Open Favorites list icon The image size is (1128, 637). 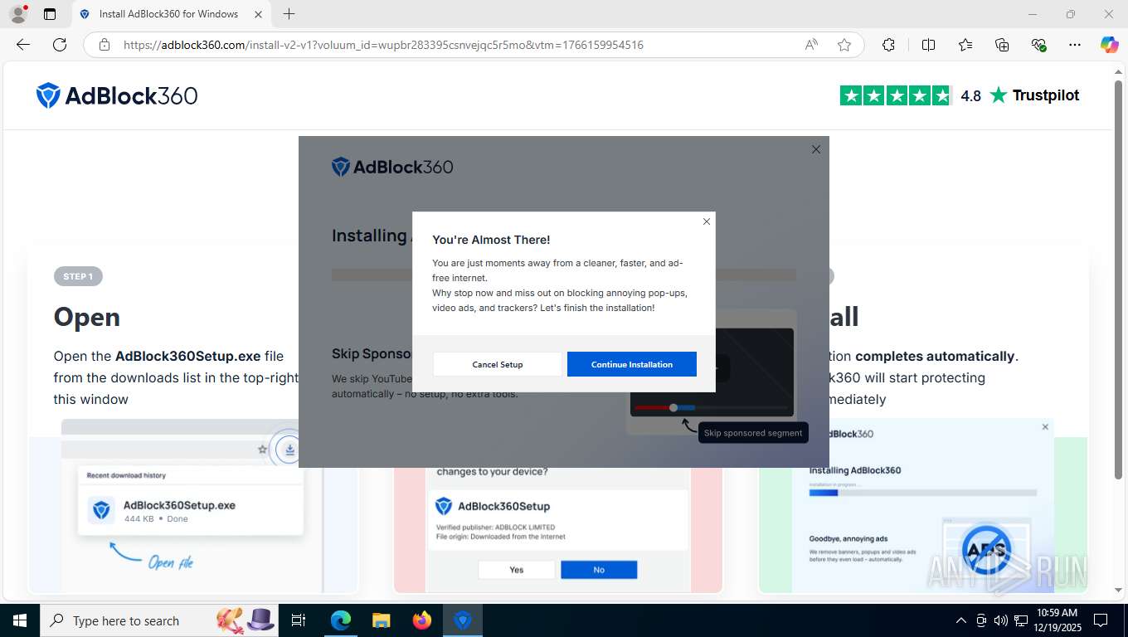(965, 45)
